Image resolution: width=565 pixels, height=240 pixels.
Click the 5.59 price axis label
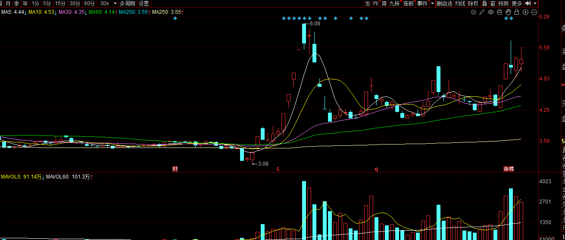click(x=544, y=48)
